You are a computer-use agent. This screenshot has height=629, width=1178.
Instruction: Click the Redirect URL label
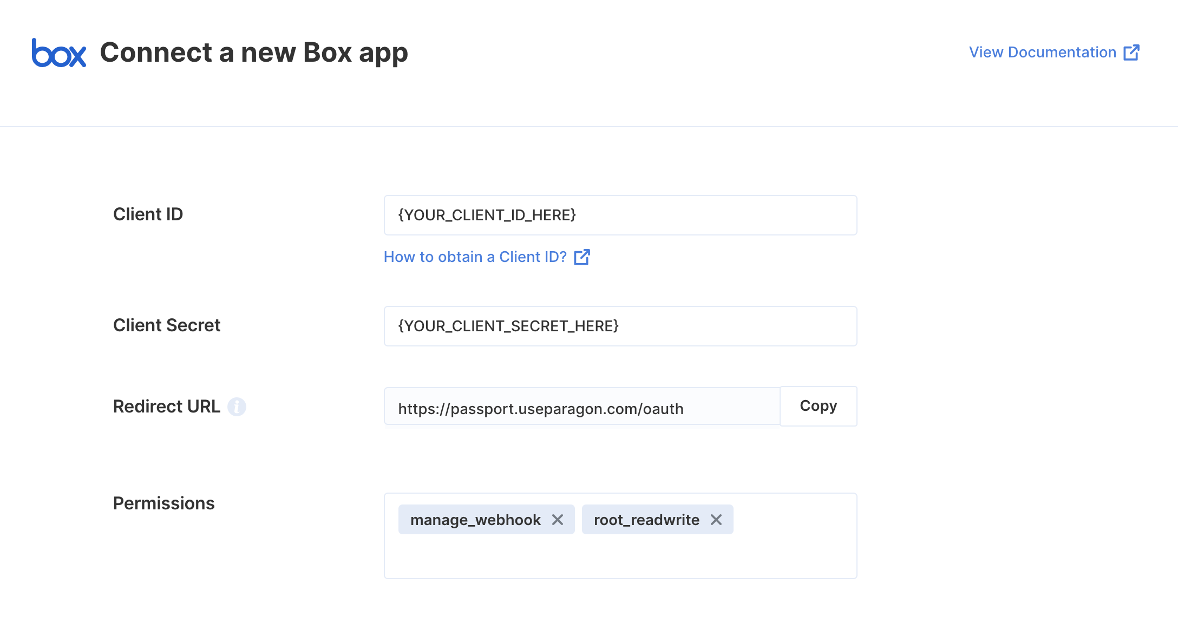pyautogui.click(x=167, y=407)
